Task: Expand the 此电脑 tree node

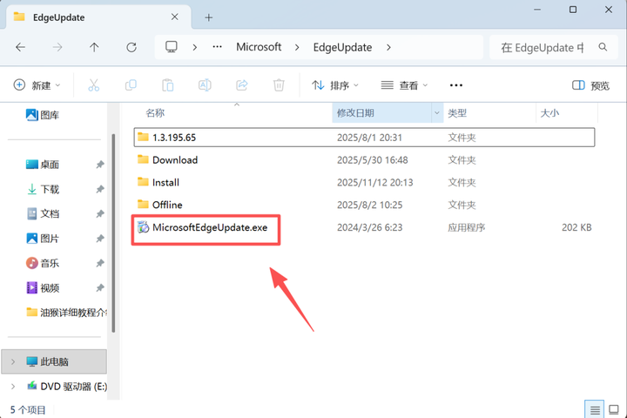Action: (13, 361)
